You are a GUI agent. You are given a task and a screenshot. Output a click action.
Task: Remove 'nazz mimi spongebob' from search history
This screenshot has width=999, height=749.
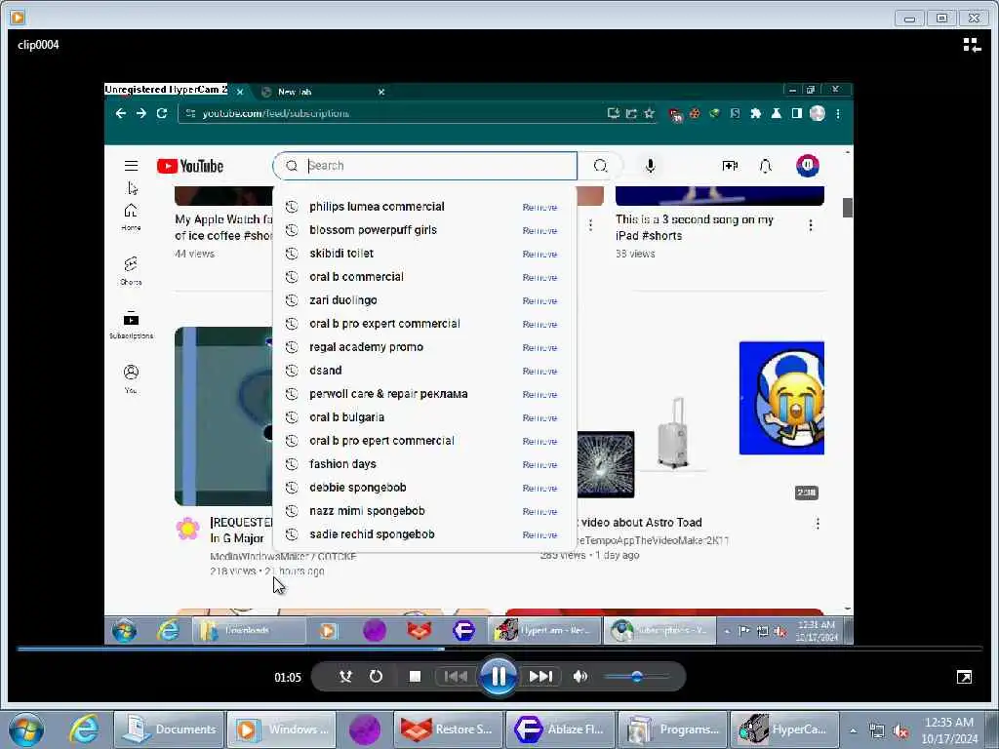(x=539, y=511)
